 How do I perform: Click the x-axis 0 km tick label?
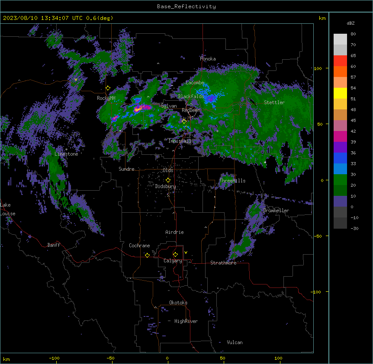coord(167,358)
